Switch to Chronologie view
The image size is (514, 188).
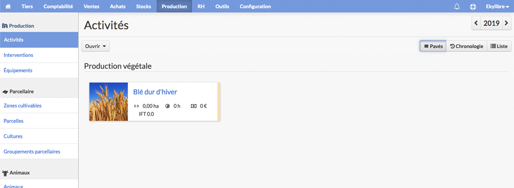click(467, 46)
